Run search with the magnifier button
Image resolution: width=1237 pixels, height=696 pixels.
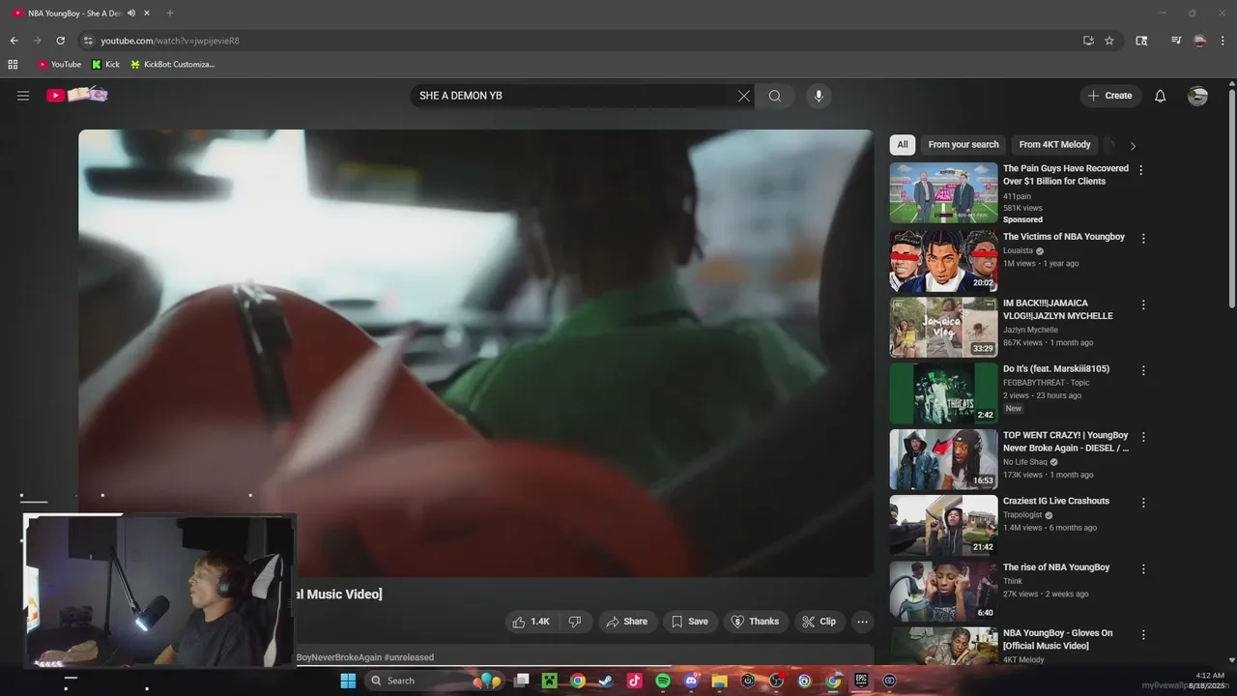[775, 96]
